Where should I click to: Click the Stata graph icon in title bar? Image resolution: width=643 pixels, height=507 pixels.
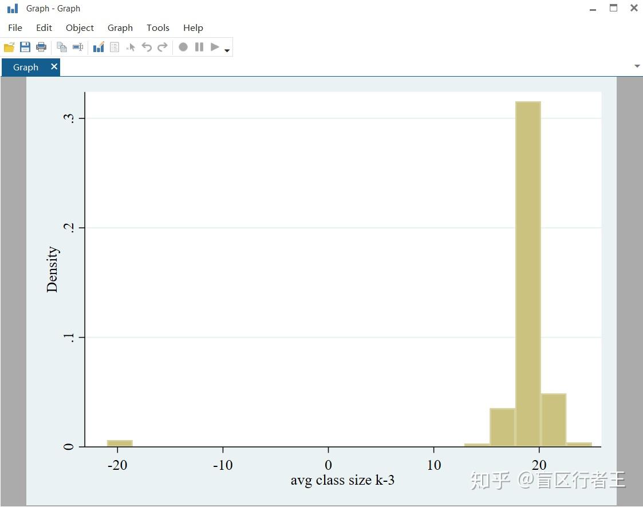13,9
